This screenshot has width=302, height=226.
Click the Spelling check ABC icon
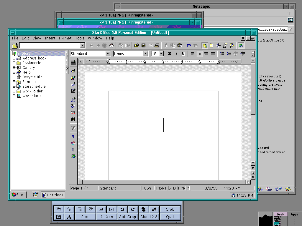[73, 106]
